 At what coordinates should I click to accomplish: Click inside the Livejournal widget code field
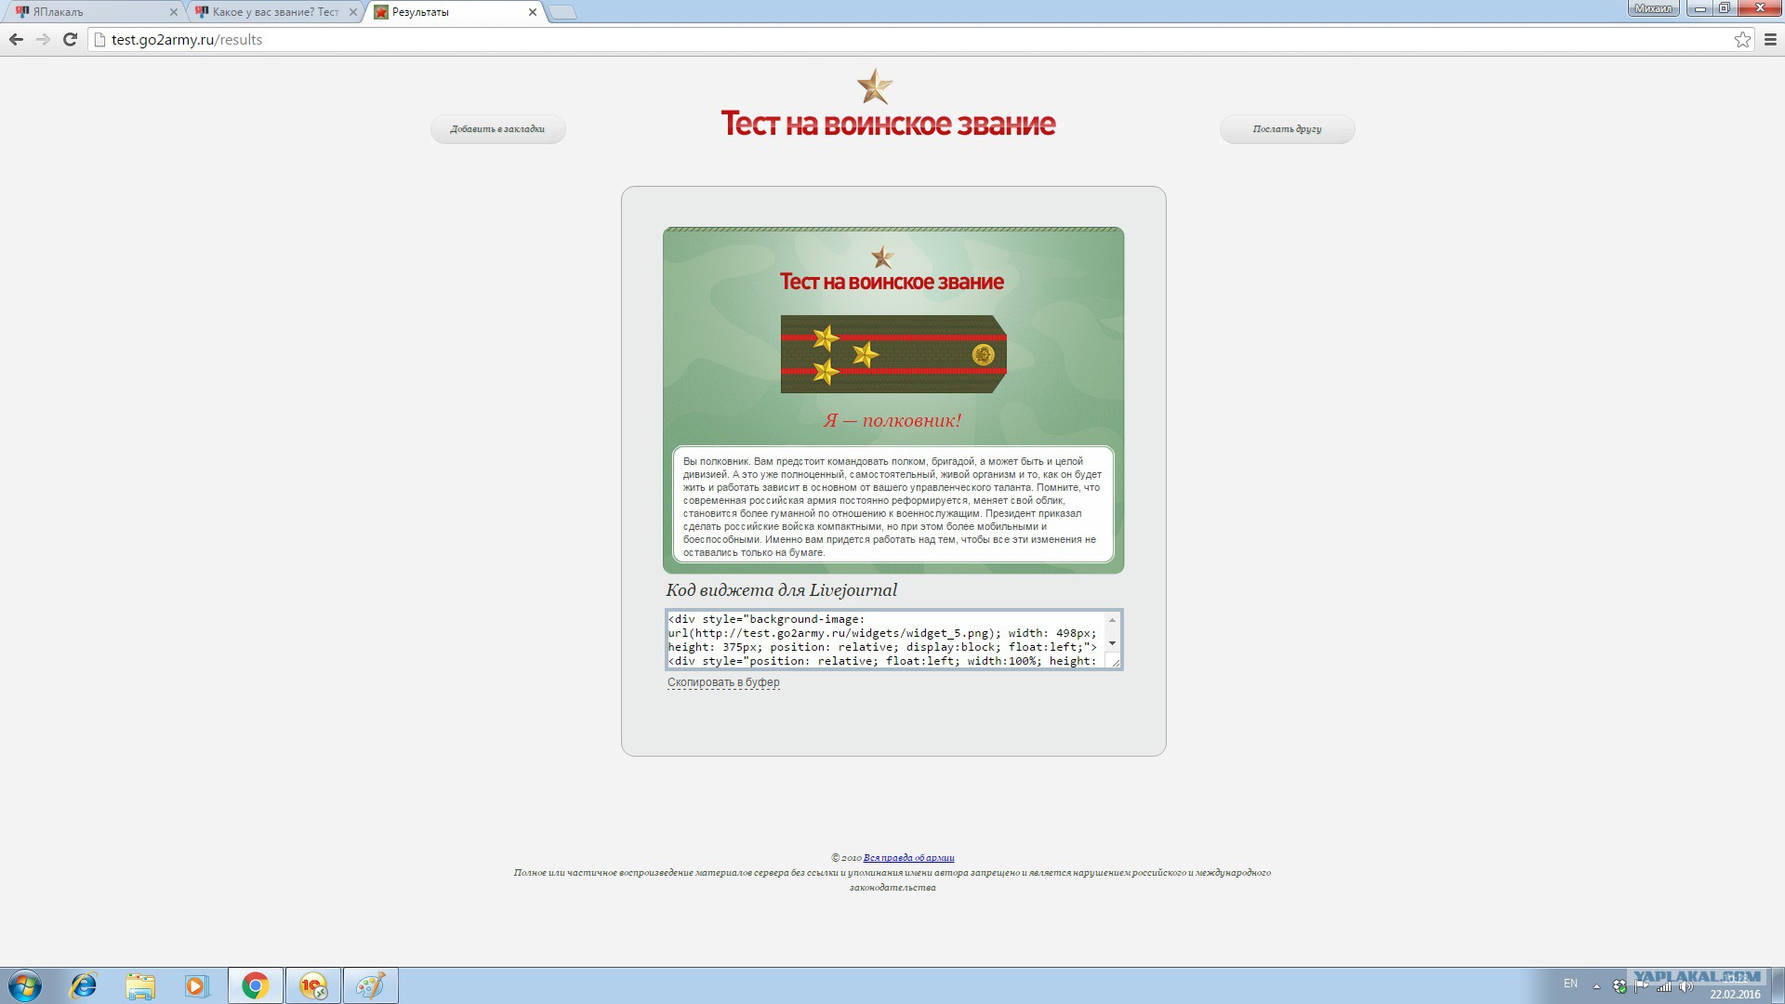(x=883, y=640)
